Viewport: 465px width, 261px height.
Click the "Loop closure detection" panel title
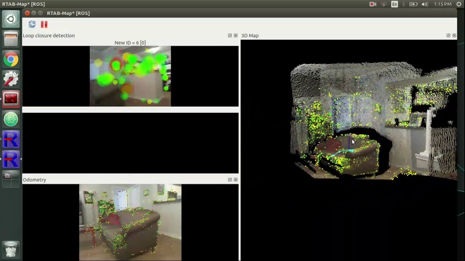click(x=49, y=36)
